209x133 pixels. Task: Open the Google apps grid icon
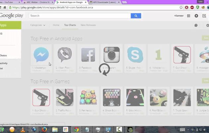pos(188,16)
